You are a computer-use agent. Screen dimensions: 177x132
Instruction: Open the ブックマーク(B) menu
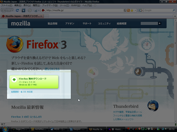tap(50, 5)
